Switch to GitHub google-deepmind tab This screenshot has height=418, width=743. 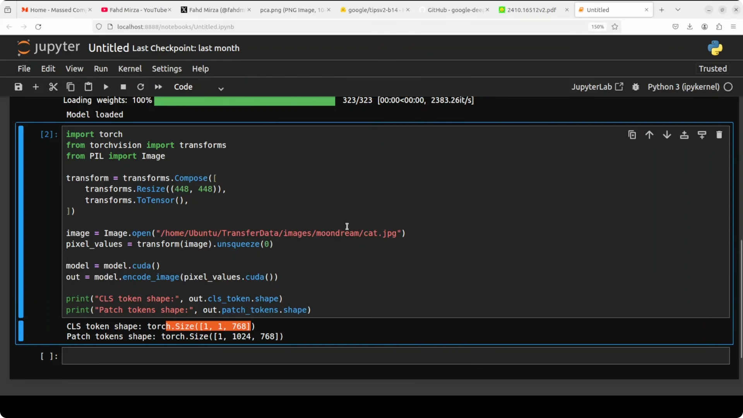pyautogui.click(x=454, y=10)
